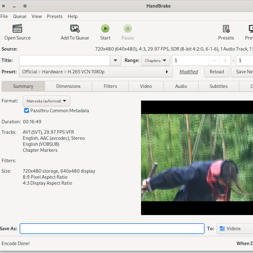Switch to the Video tab

pyautogui.click(x=146, y=86)
